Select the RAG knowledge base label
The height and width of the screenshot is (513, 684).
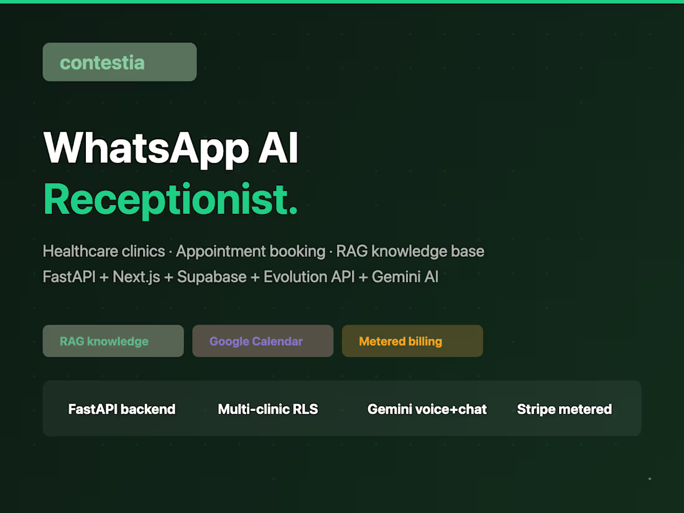click(410, 251)
